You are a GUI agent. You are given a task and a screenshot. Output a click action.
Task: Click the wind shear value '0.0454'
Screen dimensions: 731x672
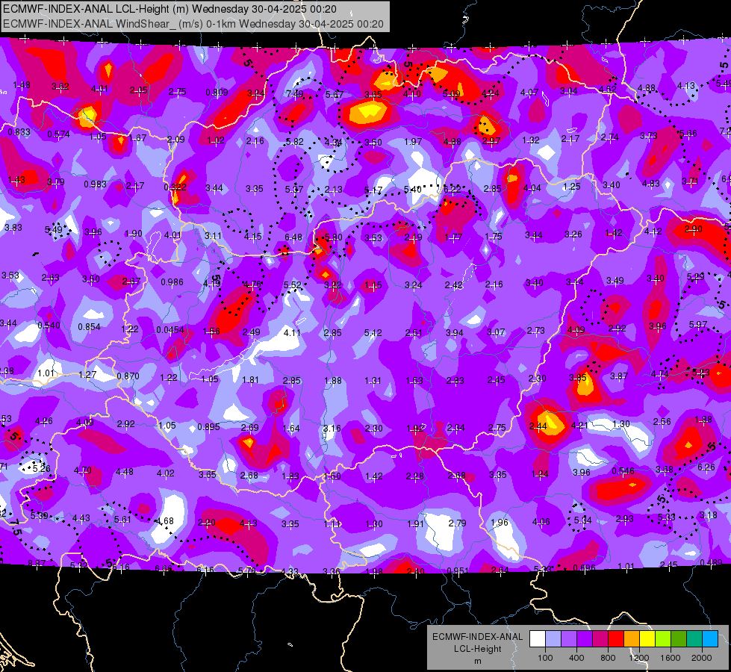169,330
